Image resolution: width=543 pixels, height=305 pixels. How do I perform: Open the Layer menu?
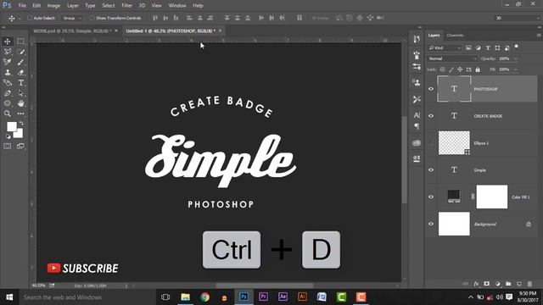point(73,6)
